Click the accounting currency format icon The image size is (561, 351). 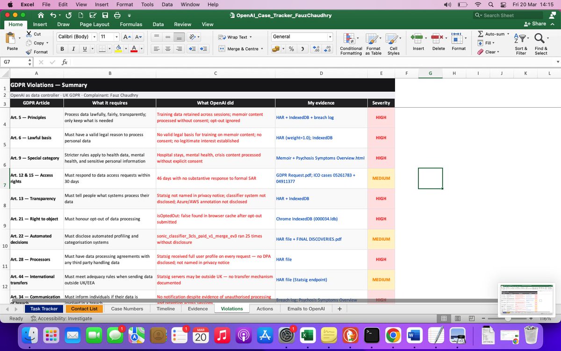(276, 49)
